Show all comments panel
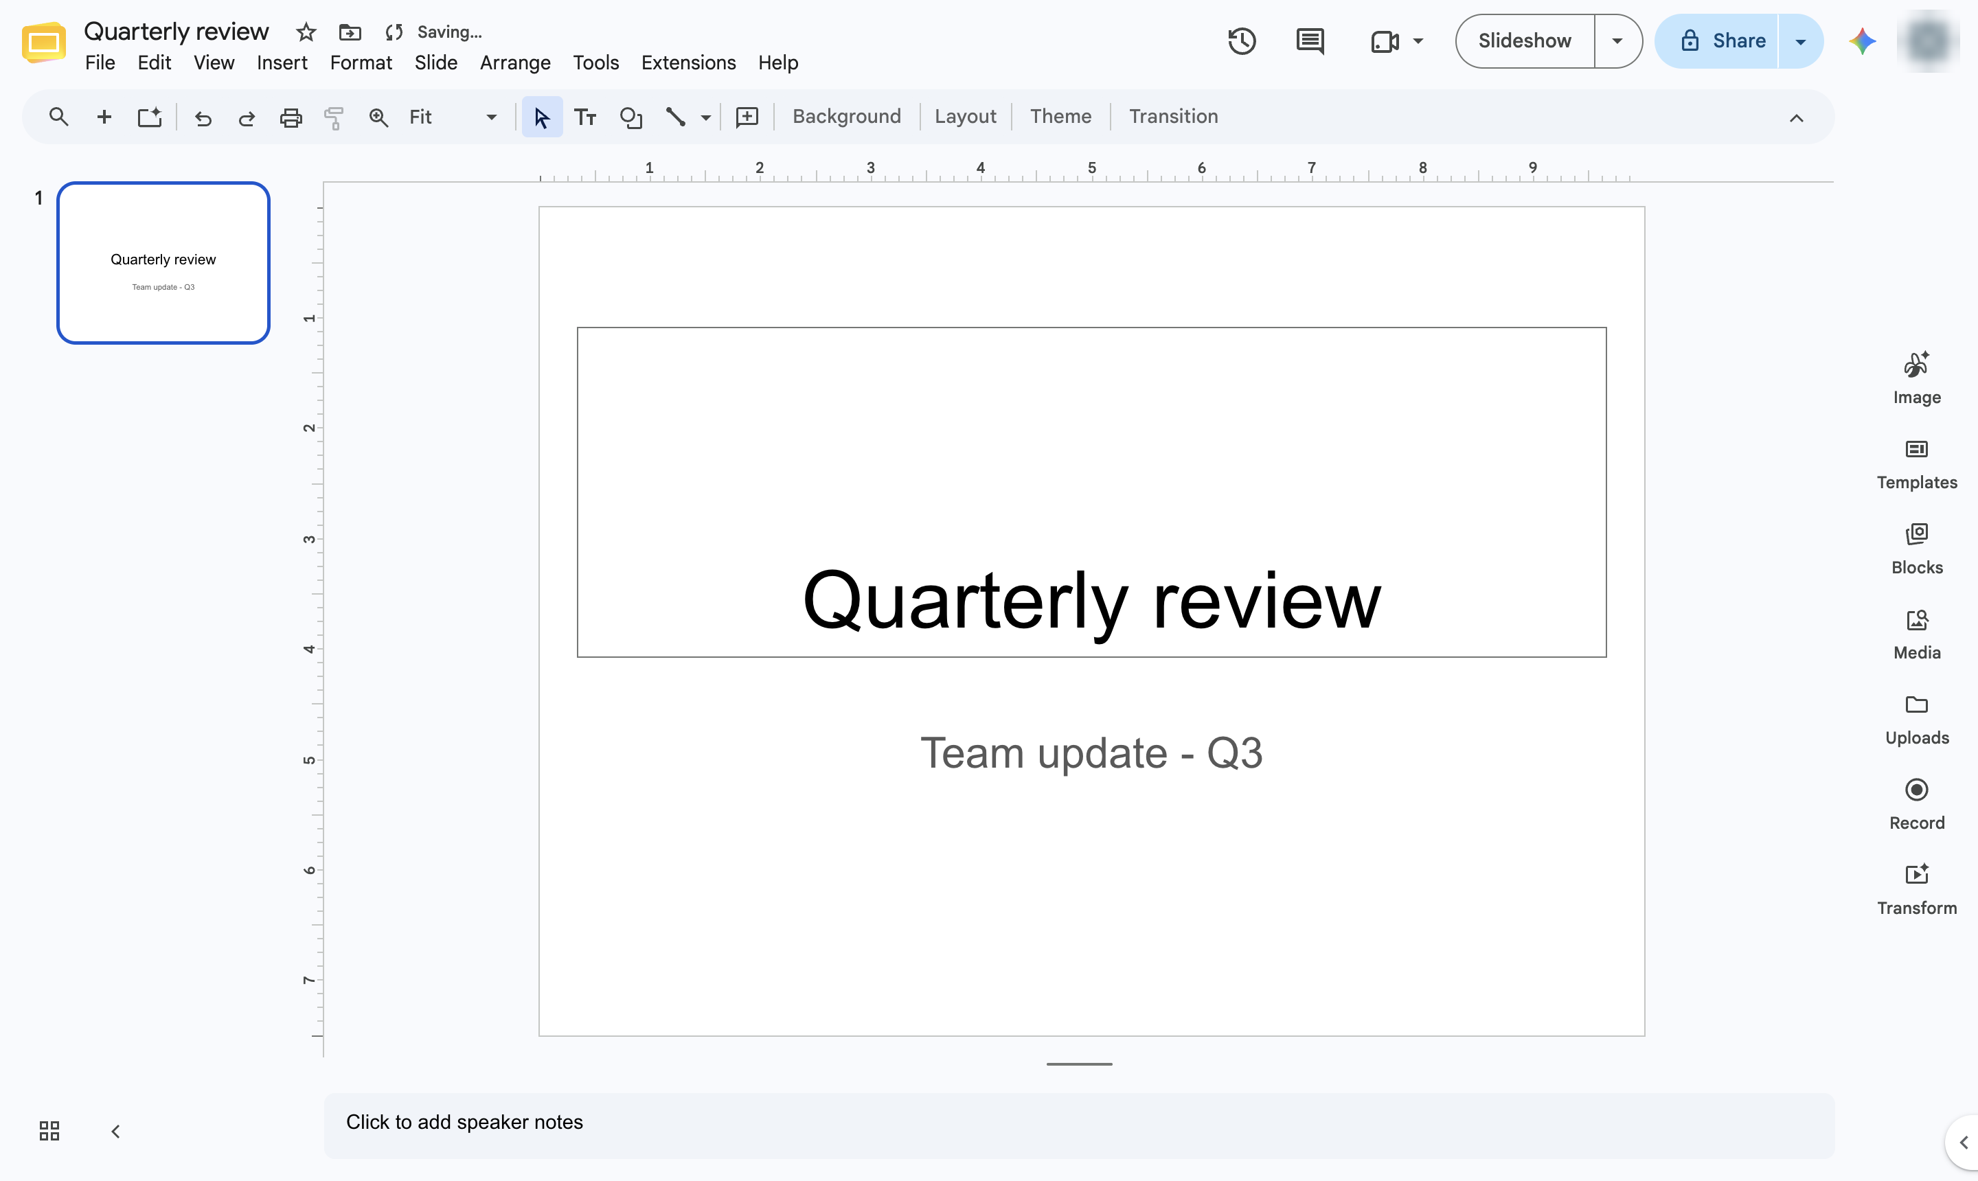 coord(1309,41)
